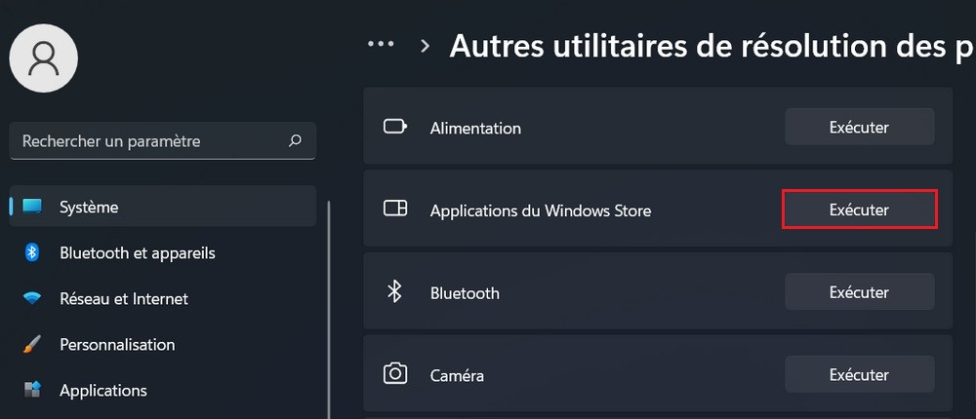Focus the Rechercher un paramètre search box
The width and height of the screenshot is (976, 419).
pyautogui.click(x=151, y=141)
